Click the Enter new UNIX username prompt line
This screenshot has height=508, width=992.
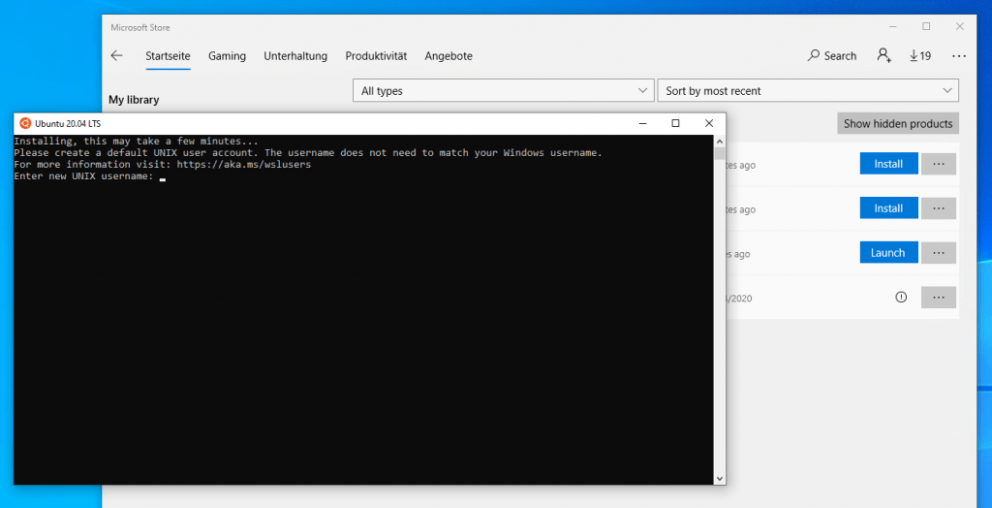pos(89,176)
